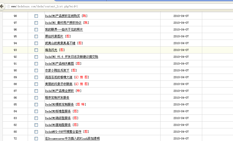Tick the checkbox for row 72
This screenshot has height=141, width=233.
[36, 139]
